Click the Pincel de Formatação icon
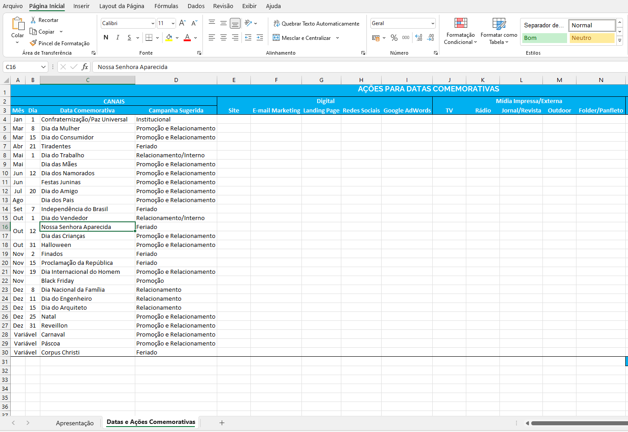Viewport: 628px width, 432px height. (33, 43)
